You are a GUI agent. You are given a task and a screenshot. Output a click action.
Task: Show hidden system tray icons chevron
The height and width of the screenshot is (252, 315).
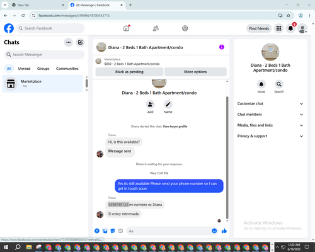277,247
